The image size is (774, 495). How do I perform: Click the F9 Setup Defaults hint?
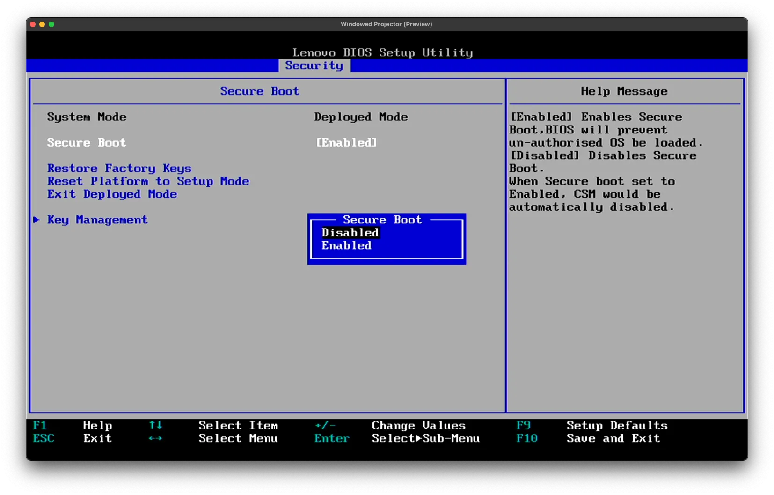(x=592, y=425)
